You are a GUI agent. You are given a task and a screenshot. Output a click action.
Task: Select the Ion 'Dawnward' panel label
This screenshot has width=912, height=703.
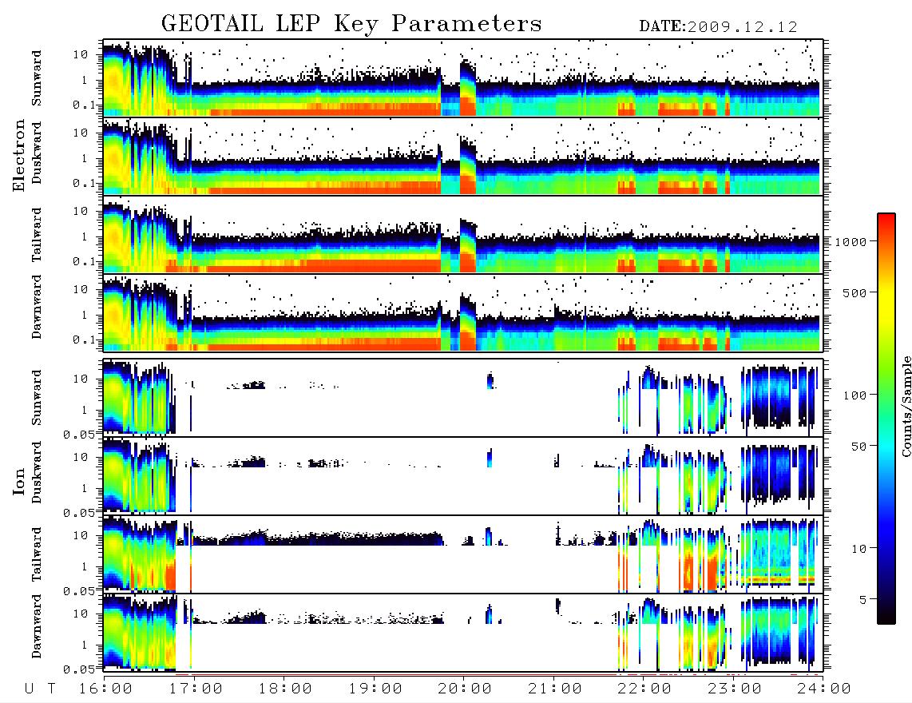[37, 626]
